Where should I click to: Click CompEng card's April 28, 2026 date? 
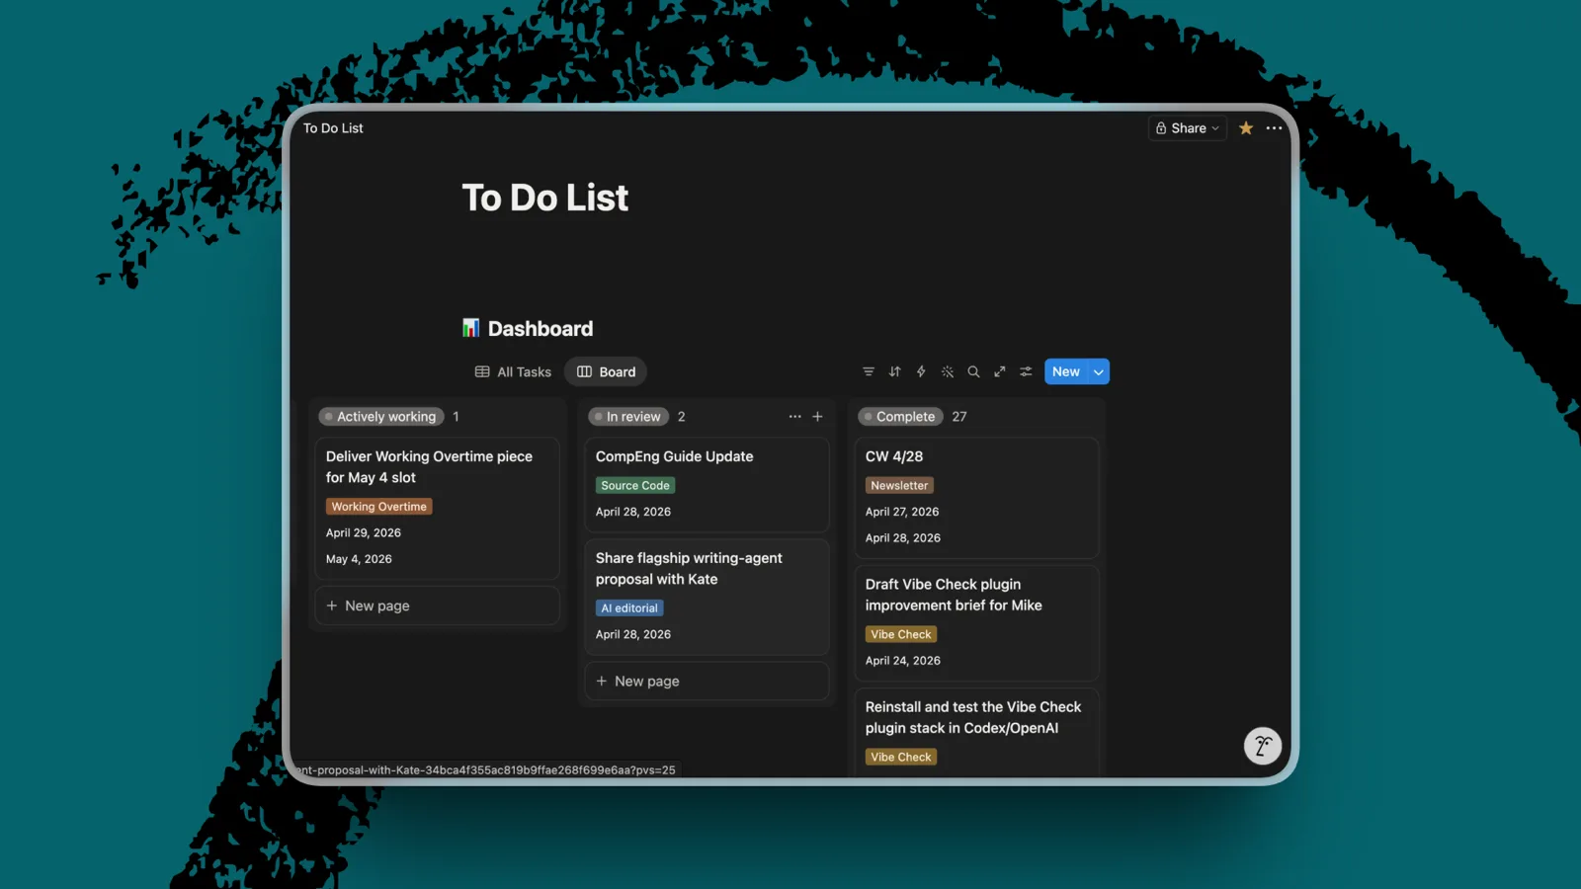click(633, 512)
